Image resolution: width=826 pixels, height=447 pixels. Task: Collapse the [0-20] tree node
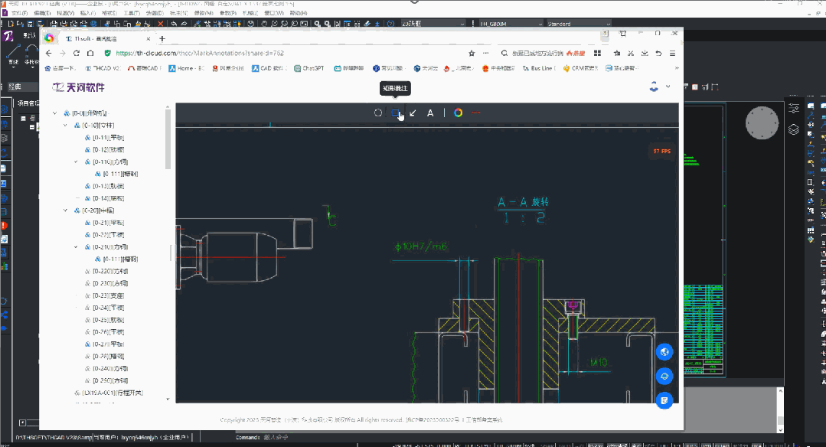click(x=66, y=210)
